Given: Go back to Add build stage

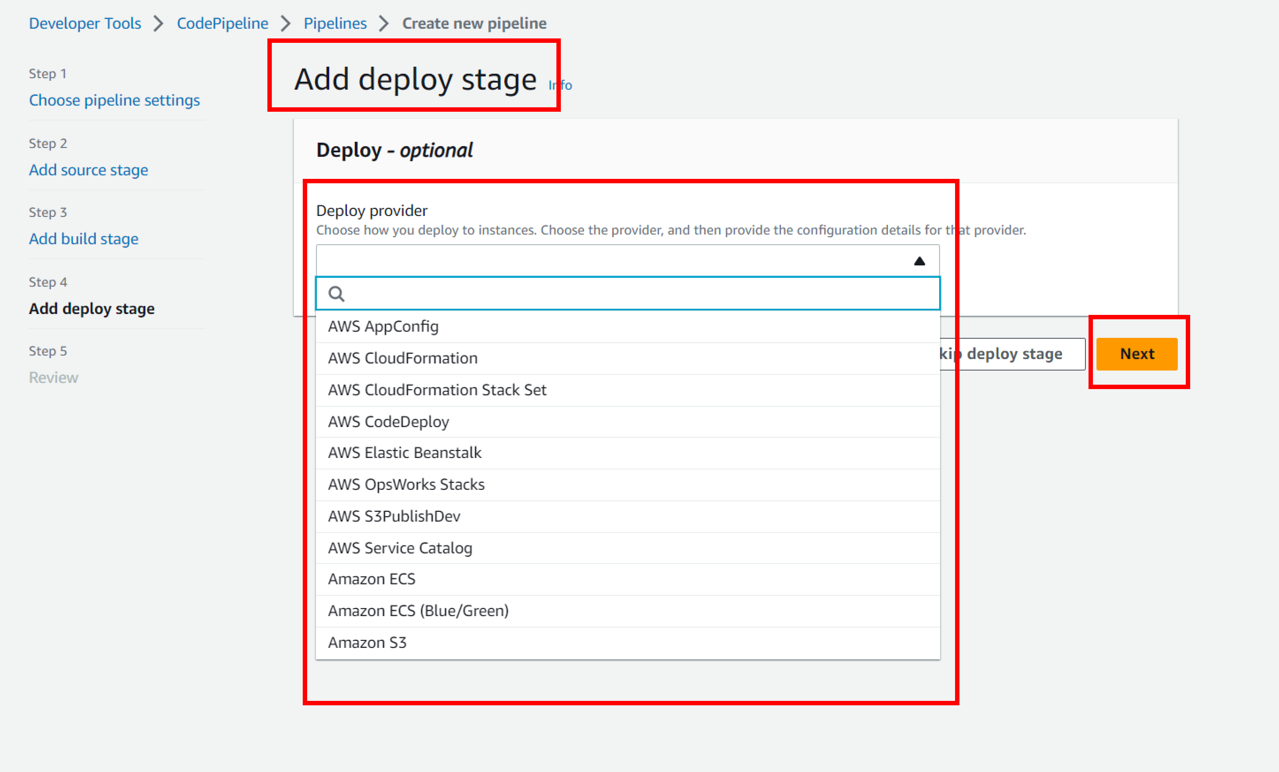Looking at the screenshot, I should [x=84, y=238].
